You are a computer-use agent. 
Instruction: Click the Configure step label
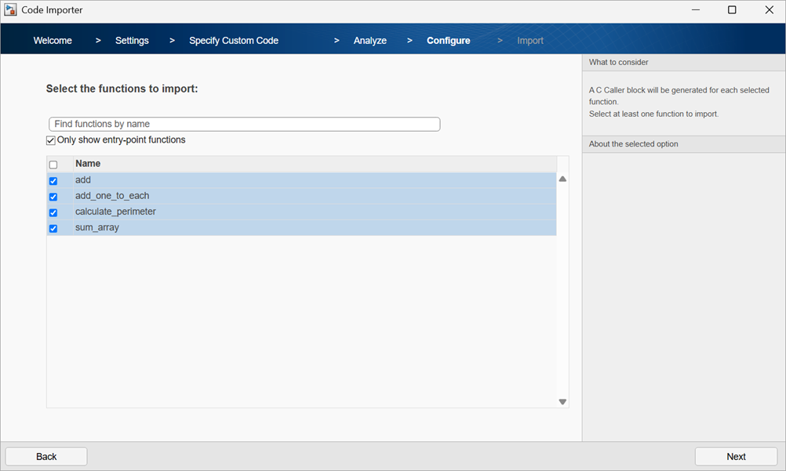(x=448, y=39)
